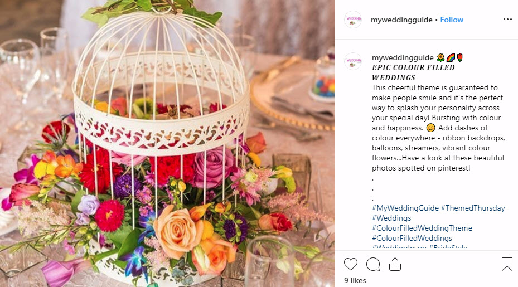Open the #ColourFilledWeddingTheme hashtag
This screenshot has height=287, width=518.
click(x=422, y=228)
